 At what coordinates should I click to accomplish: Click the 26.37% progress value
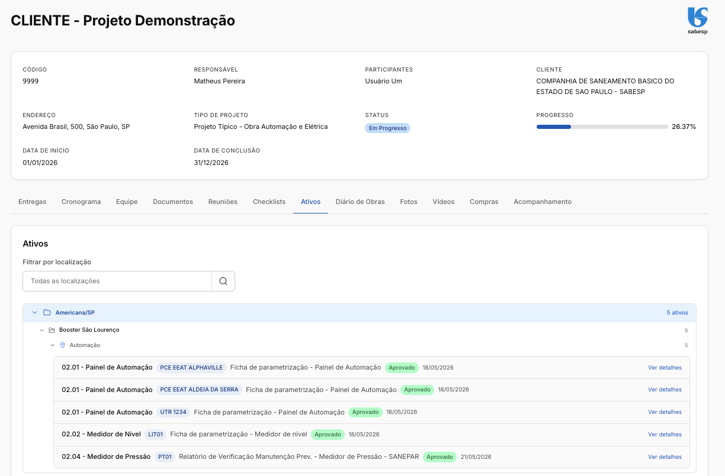pos(684,127)
